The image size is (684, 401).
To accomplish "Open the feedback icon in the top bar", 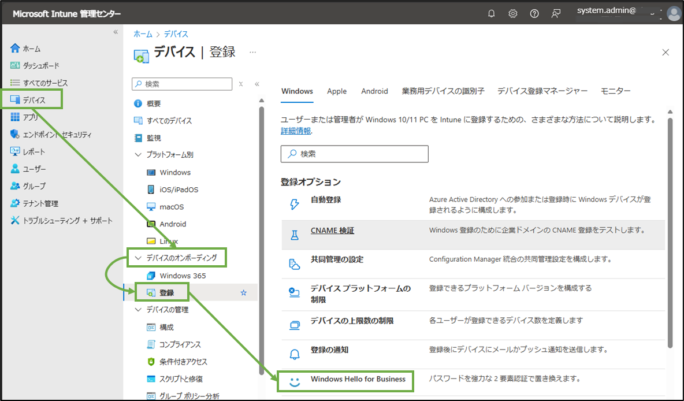I will (x=556, y=13).
